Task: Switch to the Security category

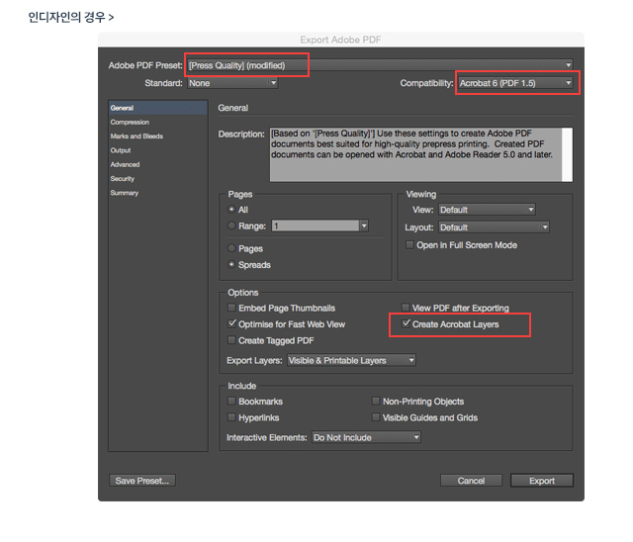Action: click(158, 178)
